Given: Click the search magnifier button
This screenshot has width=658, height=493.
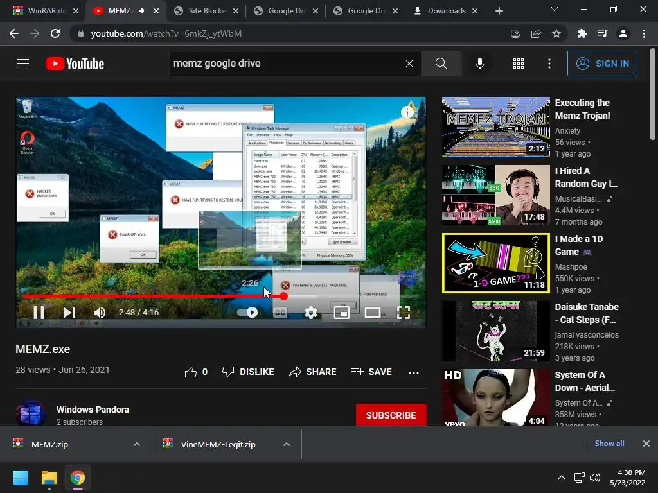Looking at the screenshot, I should [x=441, y=64].
